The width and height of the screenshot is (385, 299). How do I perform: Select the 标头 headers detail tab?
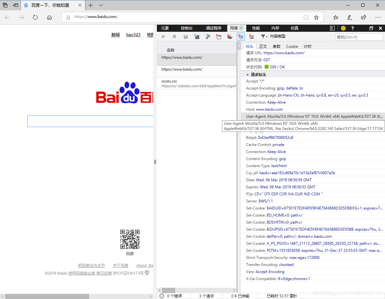250,46
